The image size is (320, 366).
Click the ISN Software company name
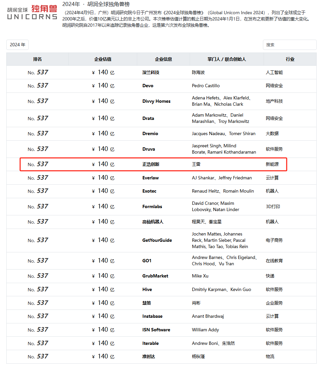coord(156,330)
